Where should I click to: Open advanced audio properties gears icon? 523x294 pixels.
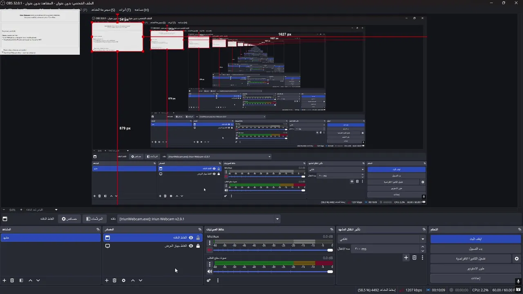coord(209,281)
